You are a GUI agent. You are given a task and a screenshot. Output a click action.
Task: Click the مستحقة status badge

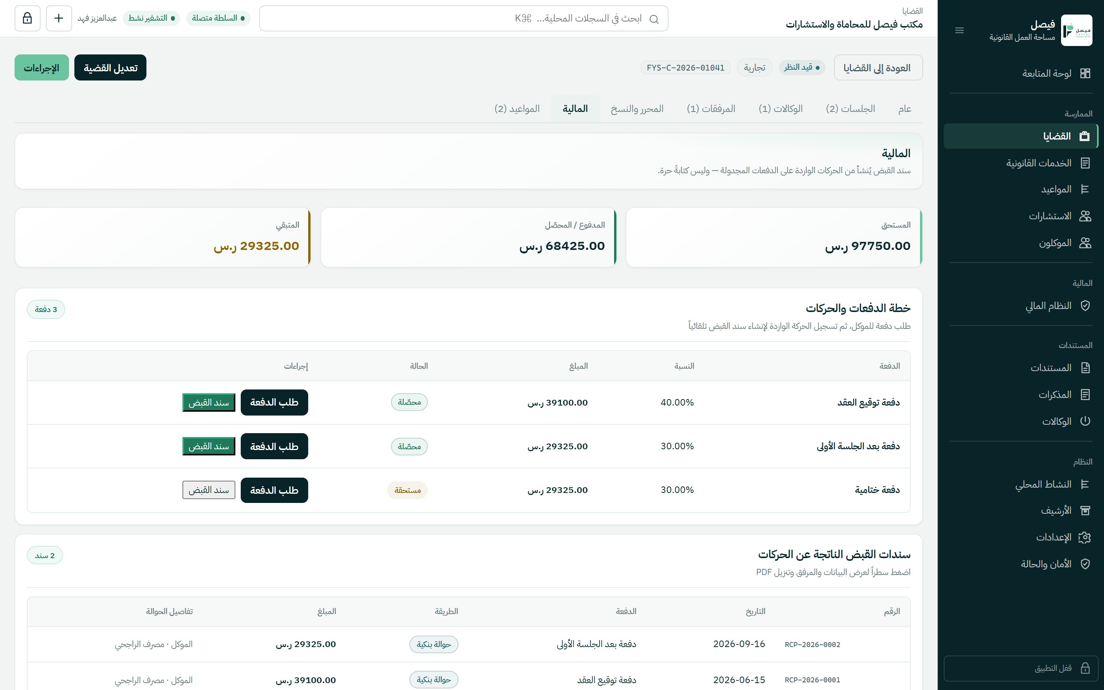tap(407, 490)
